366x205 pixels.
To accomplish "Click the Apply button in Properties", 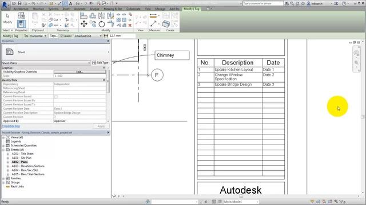I will (101, 126).
